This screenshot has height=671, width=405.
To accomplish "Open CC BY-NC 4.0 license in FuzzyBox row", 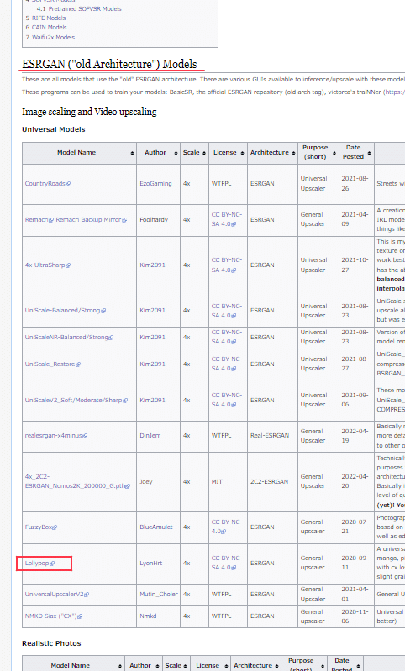I will (x=226, y=527).
